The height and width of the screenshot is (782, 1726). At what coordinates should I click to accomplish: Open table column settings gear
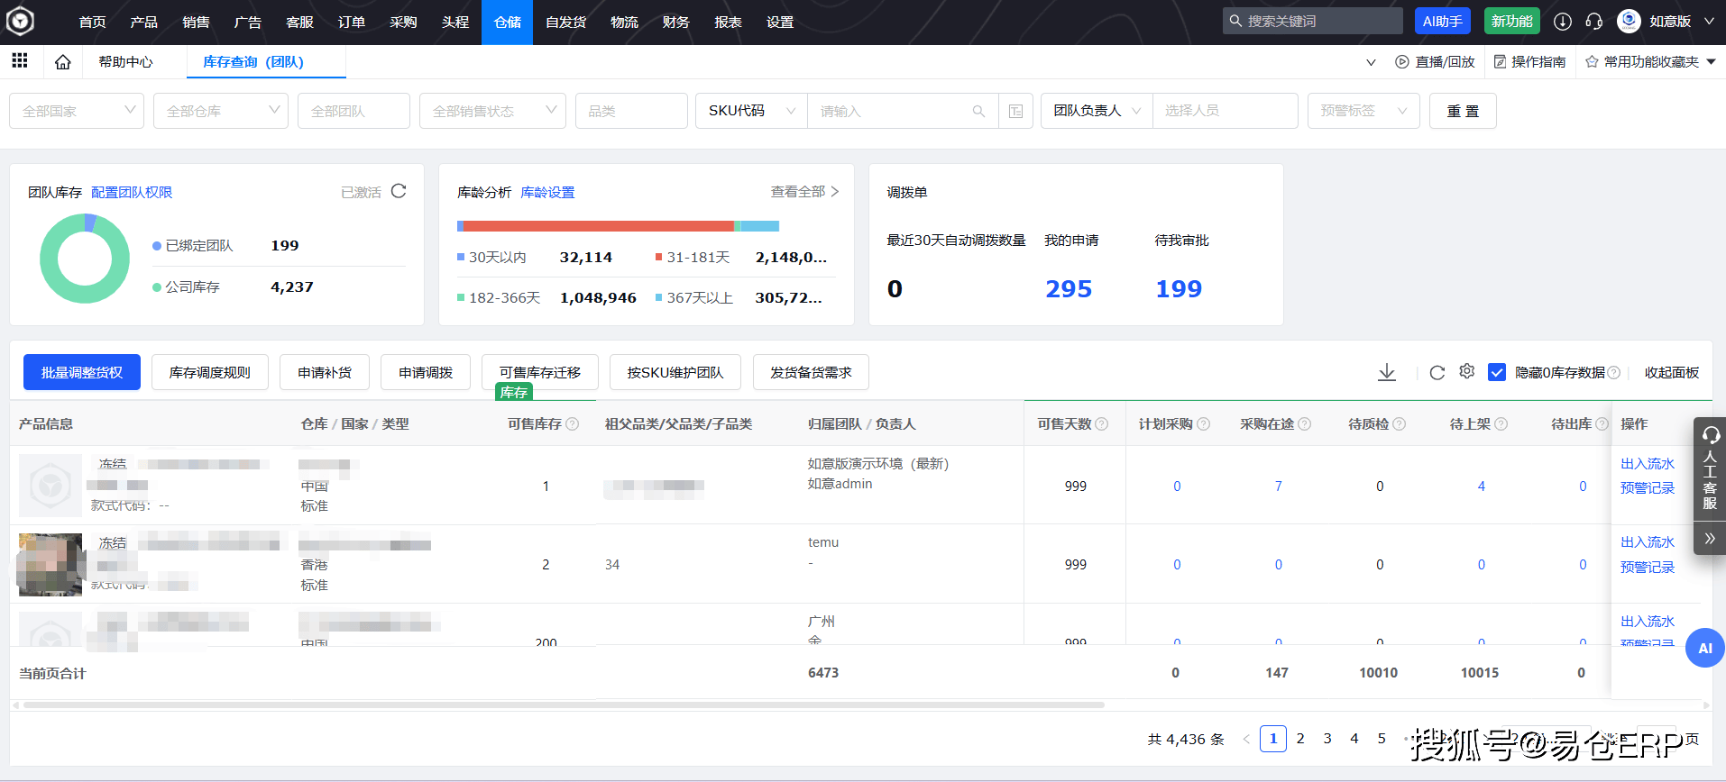click(x=1467, y=371)
